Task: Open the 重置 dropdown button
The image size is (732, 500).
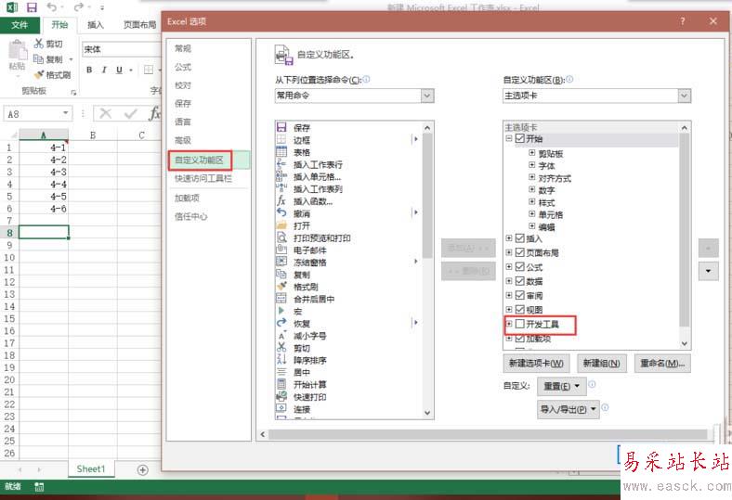Action: [562, 386]
